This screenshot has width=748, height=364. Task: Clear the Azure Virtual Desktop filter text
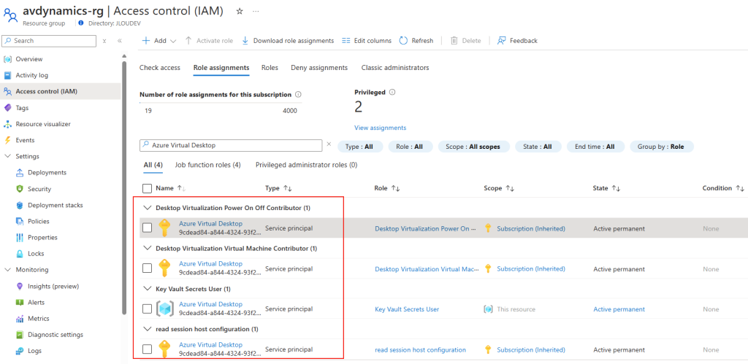(329, 144)
